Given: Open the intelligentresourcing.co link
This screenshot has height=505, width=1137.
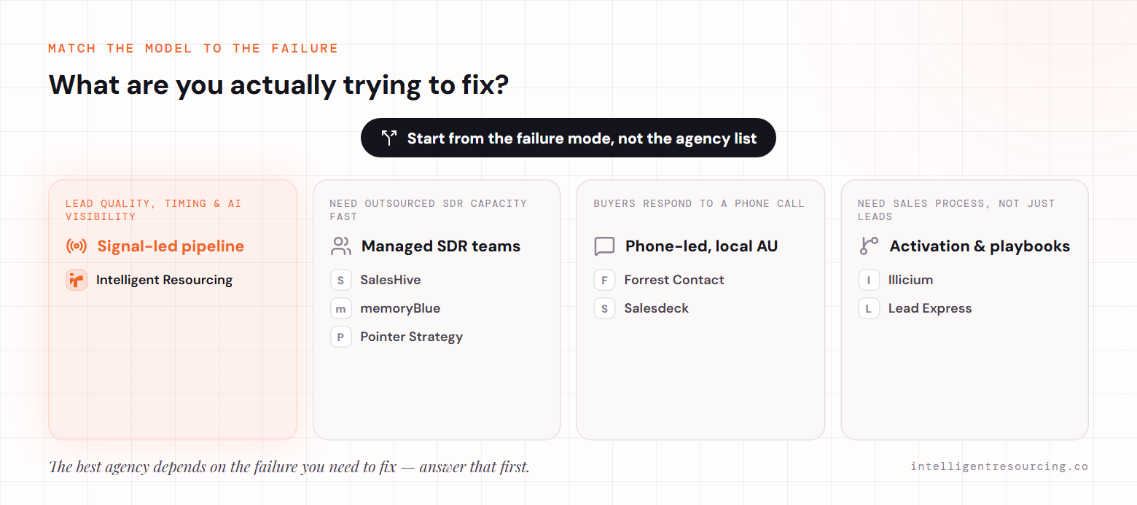Looking at the screenshot, I should tap(999, 466).
